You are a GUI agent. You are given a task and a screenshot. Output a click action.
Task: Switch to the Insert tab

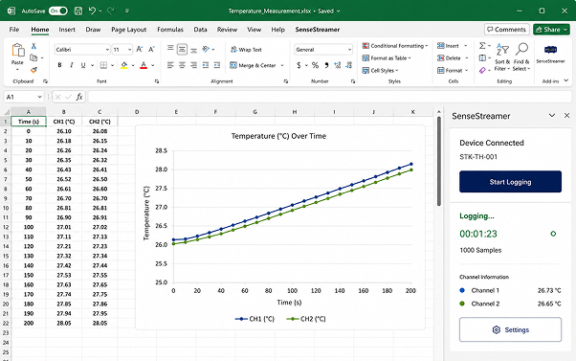tap(67, 30)
